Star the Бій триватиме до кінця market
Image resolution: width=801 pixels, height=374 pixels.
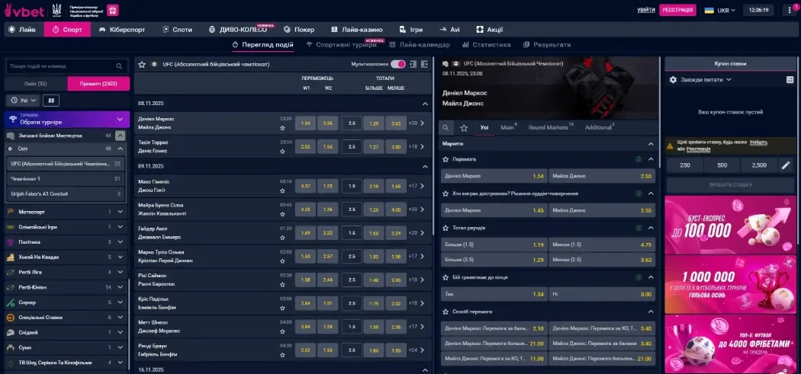click(446, 277)
